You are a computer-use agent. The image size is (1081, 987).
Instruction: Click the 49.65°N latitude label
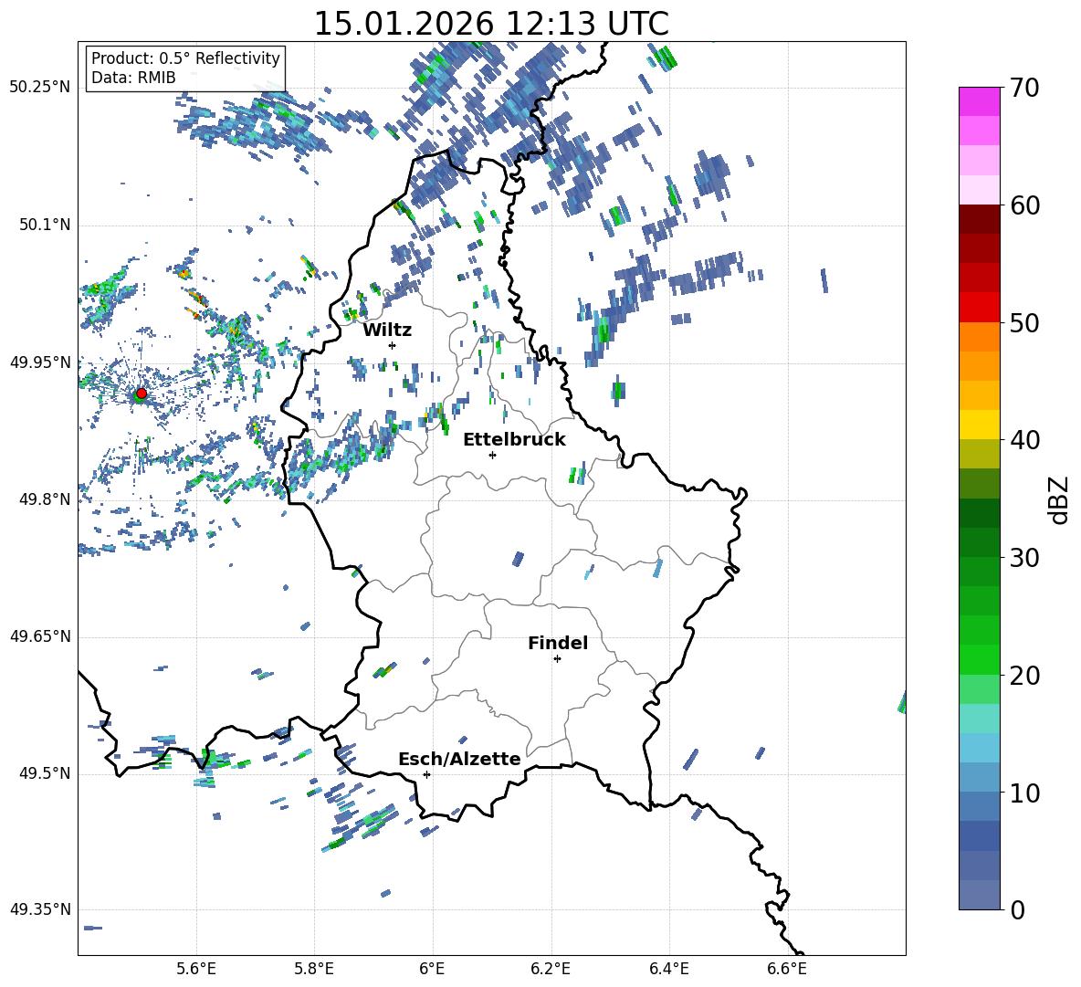40,635
